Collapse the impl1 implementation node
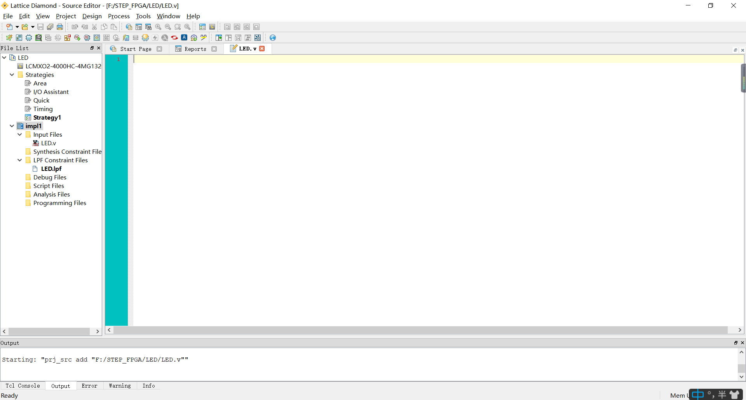The height and width of the screenshot is (400, 746). pyautogui.click(x=12, y=126)
